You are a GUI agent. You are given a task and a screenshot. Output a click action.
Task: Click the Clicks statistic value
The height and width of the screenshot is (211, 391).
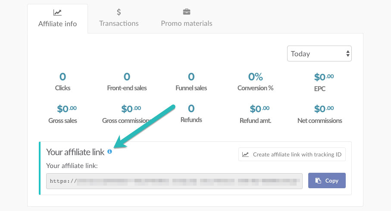coord(63,76)
